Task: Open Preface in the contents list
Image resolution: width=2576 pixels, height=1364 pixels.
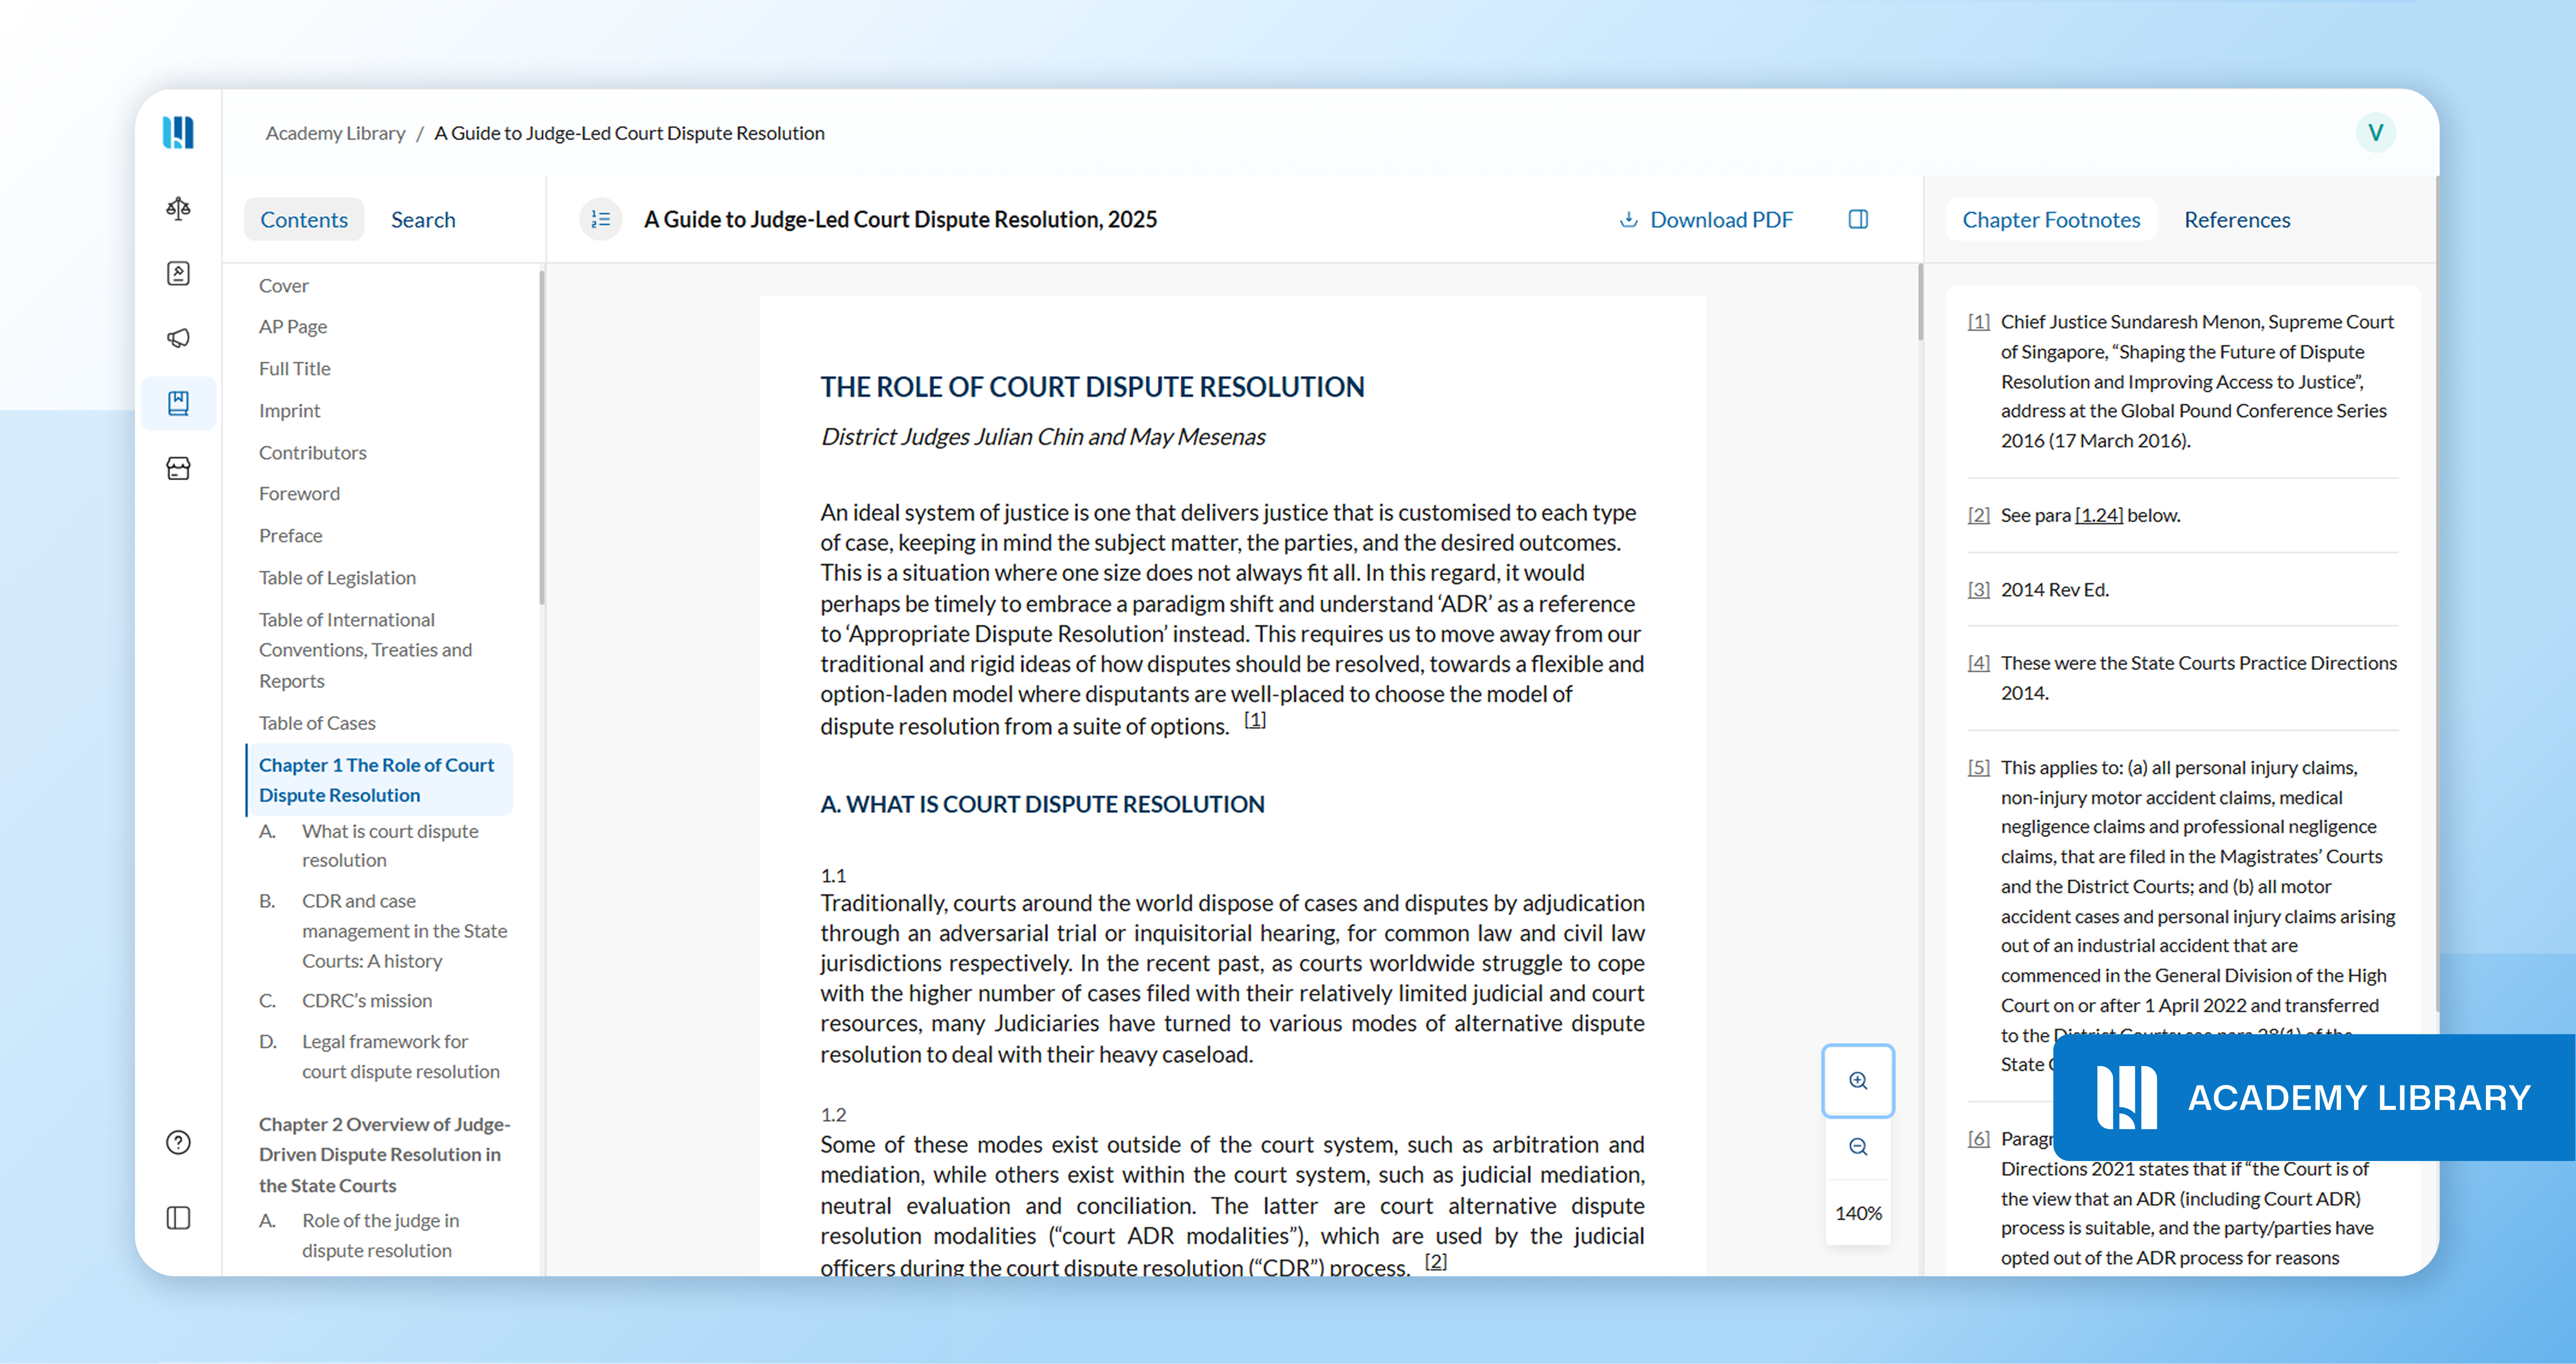Action: tap(291, 535)
